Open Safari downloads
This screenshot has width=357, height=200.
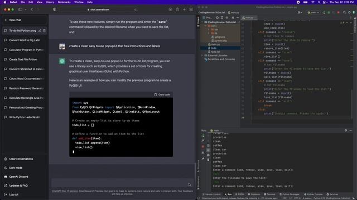pyautogui.click(x=170, y=9)
